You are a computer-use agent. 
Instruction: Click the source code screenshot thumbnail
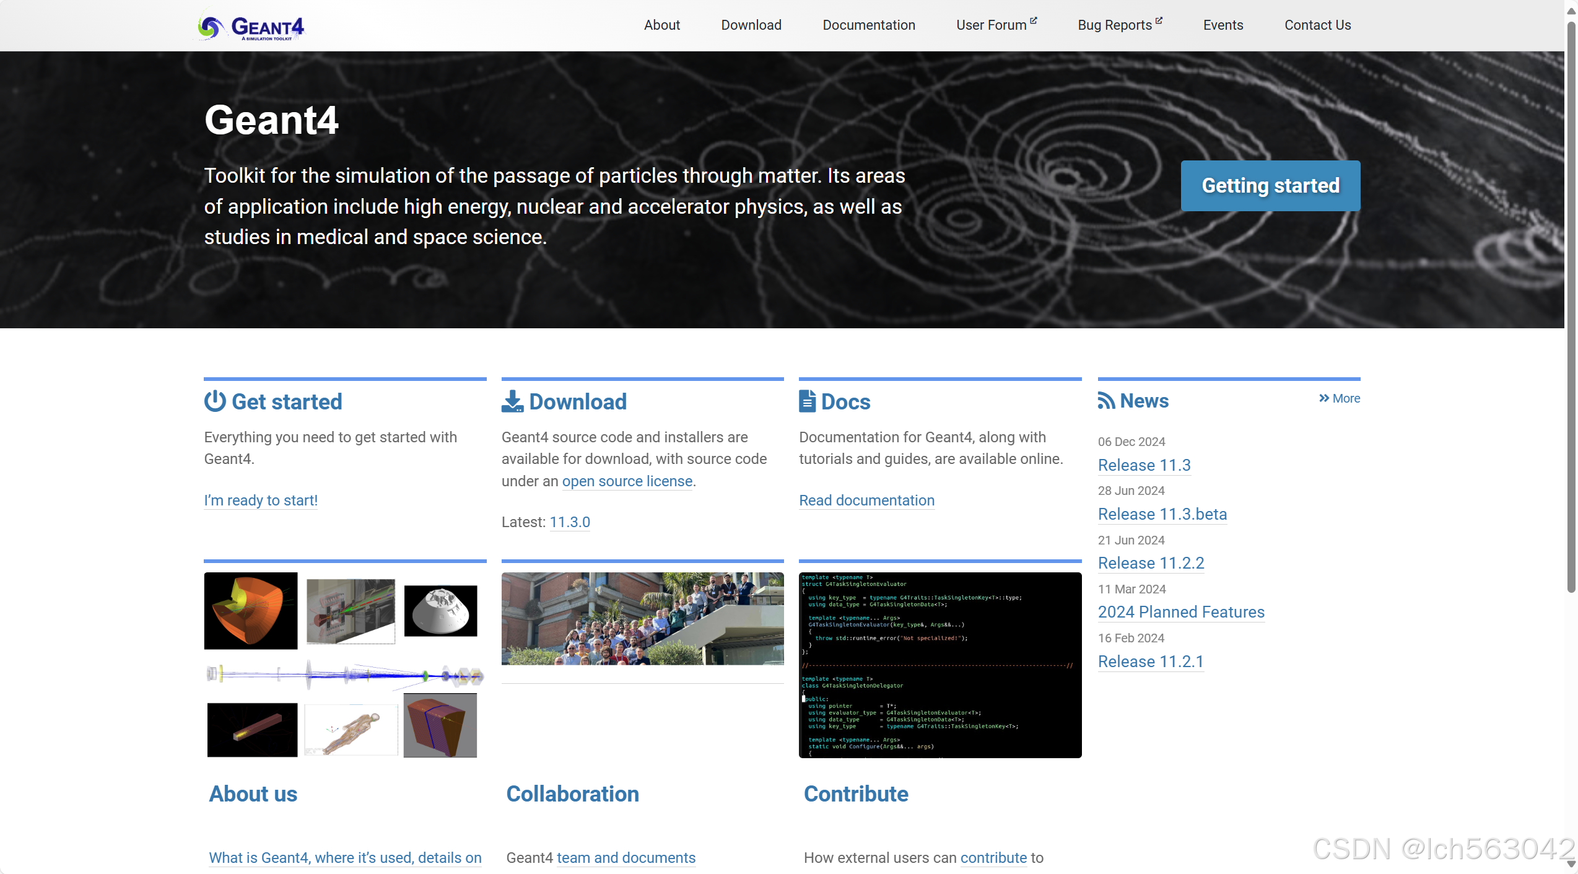[939, 664]
